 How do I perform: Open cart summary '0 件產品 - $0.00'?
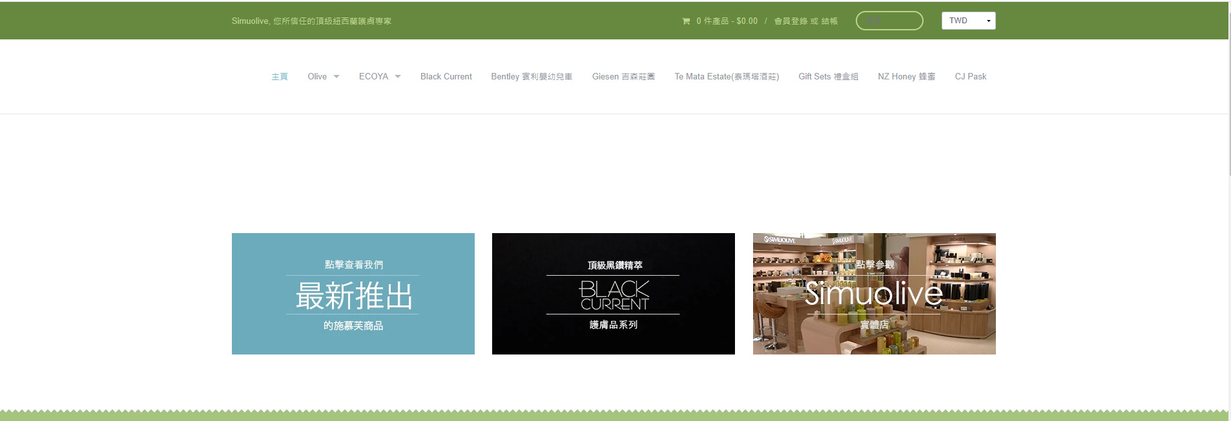click(x=727, y=21)
